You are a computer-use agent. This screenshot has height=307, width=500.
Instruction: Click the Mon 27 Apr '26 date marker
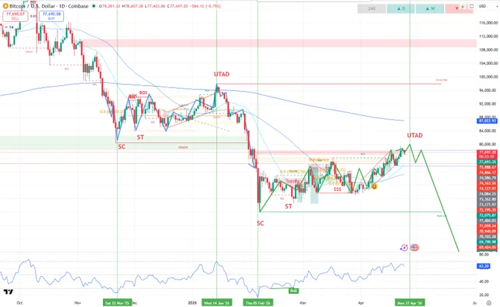pos(410,303)
